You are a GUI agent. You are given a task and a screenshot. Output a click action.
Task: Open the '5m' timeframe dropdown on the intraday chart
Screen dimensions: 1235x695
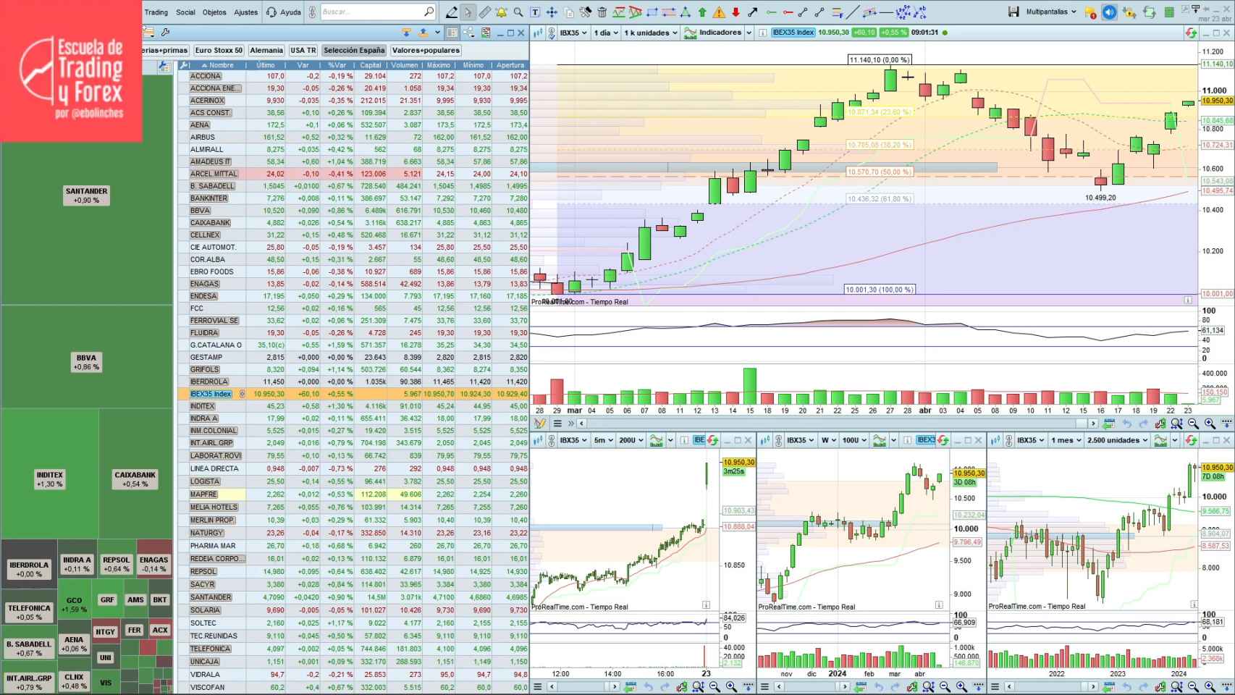[602, 439]
